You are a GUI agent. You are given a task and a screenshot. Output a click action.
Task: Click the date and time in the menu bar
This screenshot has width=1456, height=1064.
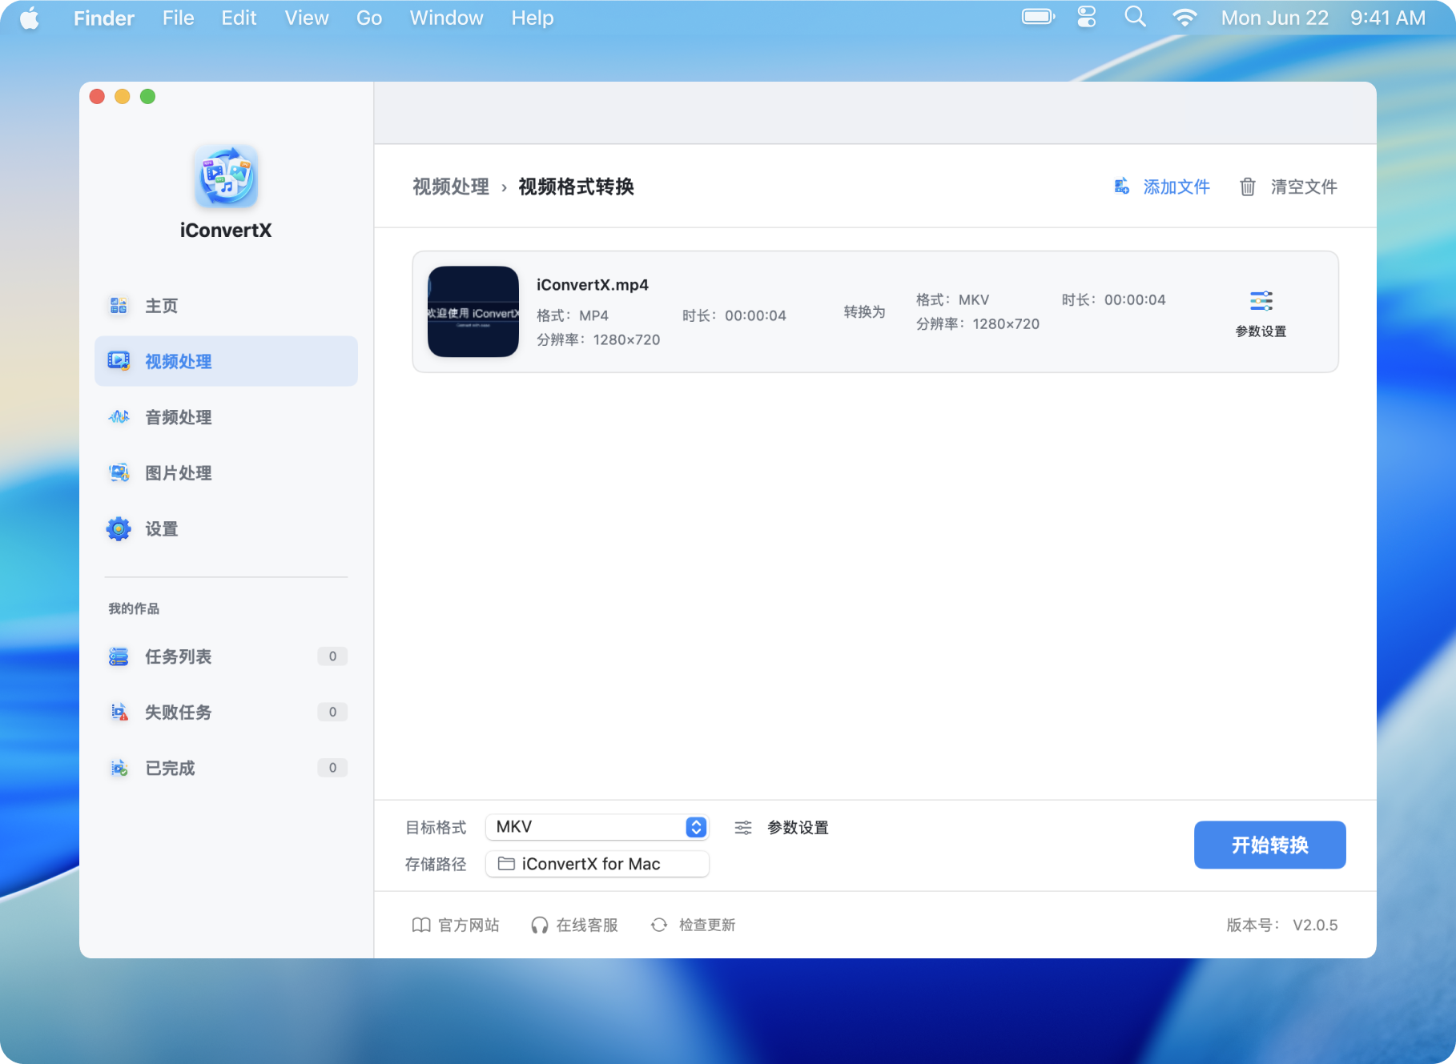pos(1323,18)
